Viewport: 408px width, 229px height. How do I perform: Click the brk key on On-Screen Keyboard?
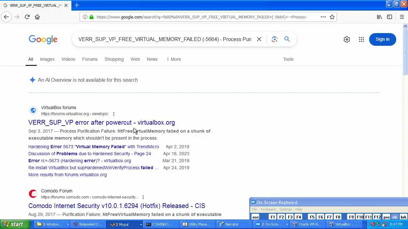[403, 217]
